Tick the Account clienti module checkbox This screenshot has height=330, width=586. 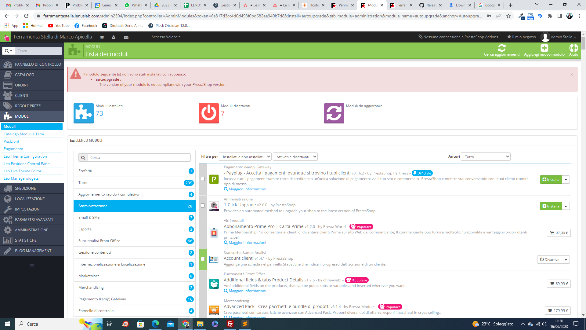coord(203,259)
